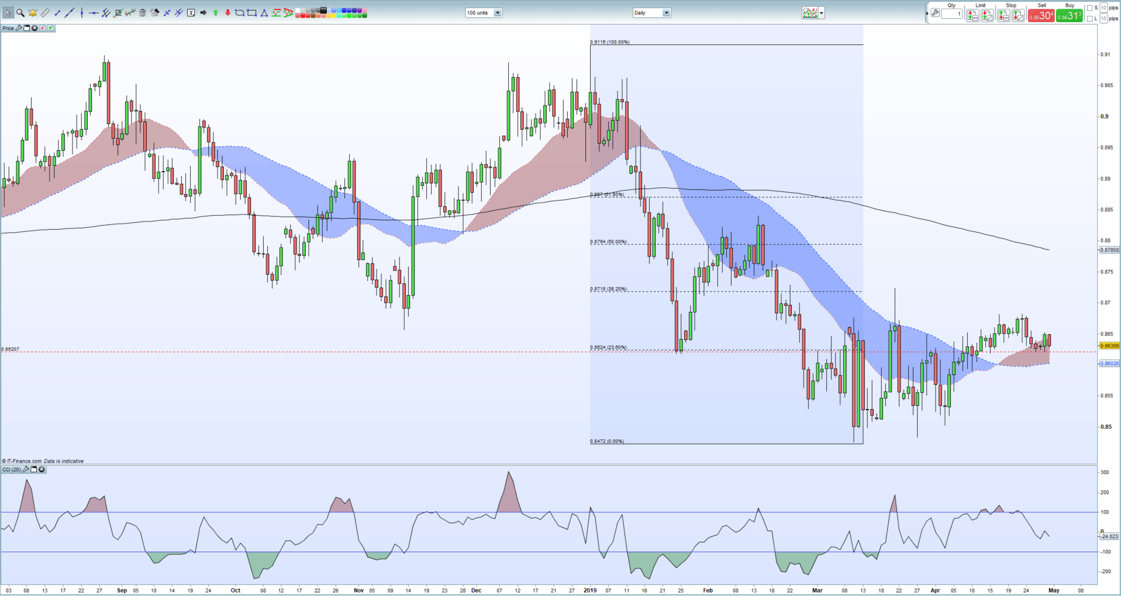
Task: Detach the Price panel window icon
Action: point(26,28)
